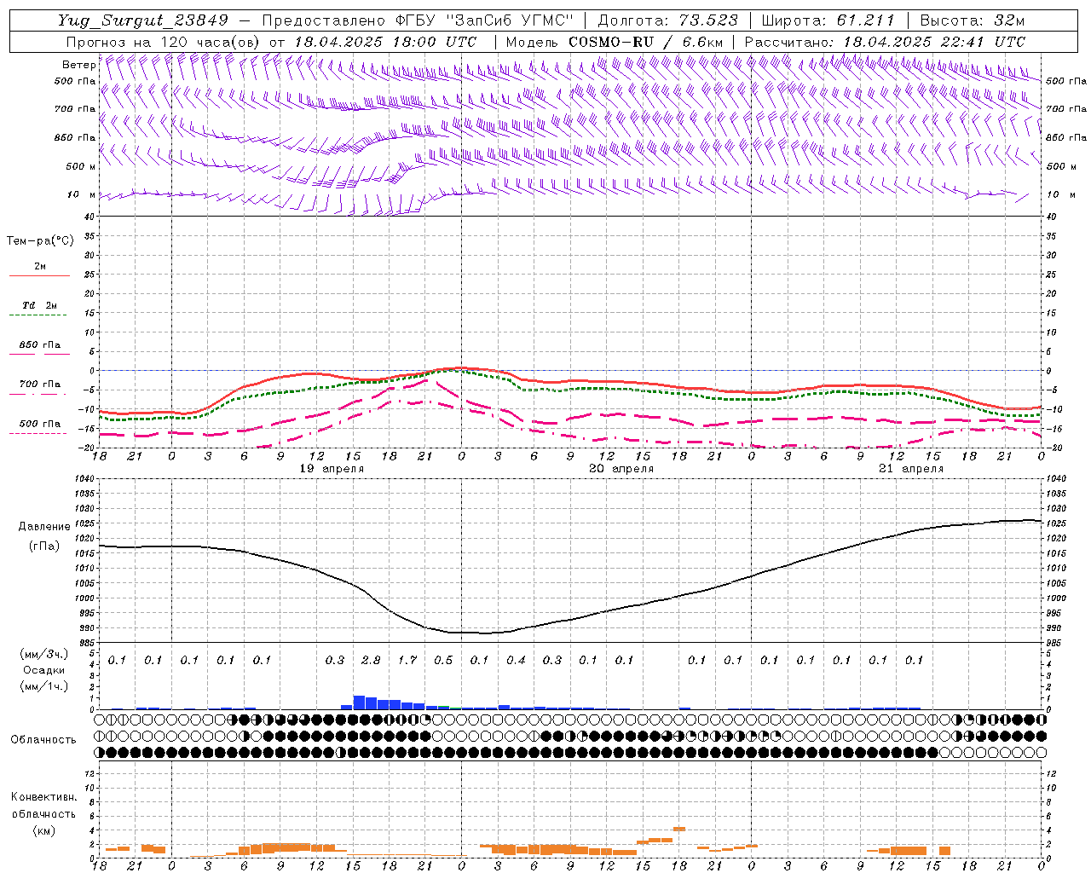1091x873 pixels.
Task: Click the highest orange convective cloud bar
Action: point(679,828)
